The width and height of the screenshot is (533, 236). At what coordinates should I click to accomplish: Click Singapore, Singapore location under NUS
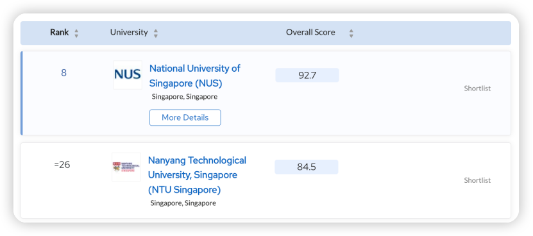coord(185,97)
